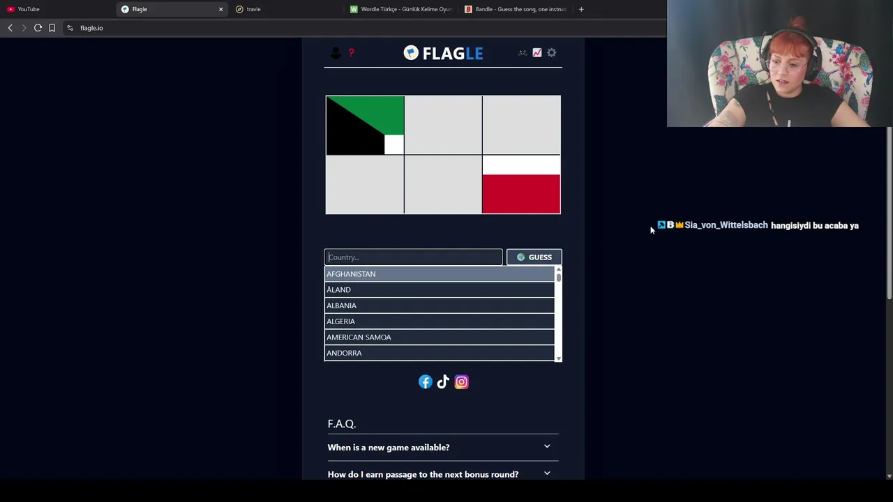Click the GUESS button
893x502 pixels.
534,257
